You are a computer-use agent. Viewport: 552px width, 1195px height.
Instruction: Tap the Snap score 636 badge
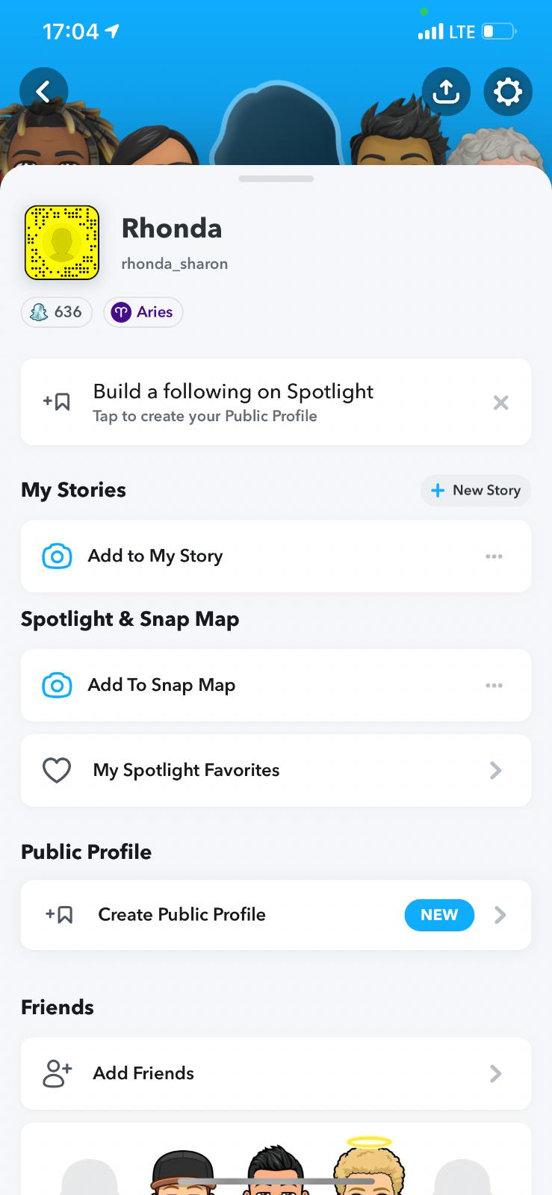pyautogui.click(x=57, y=312)
